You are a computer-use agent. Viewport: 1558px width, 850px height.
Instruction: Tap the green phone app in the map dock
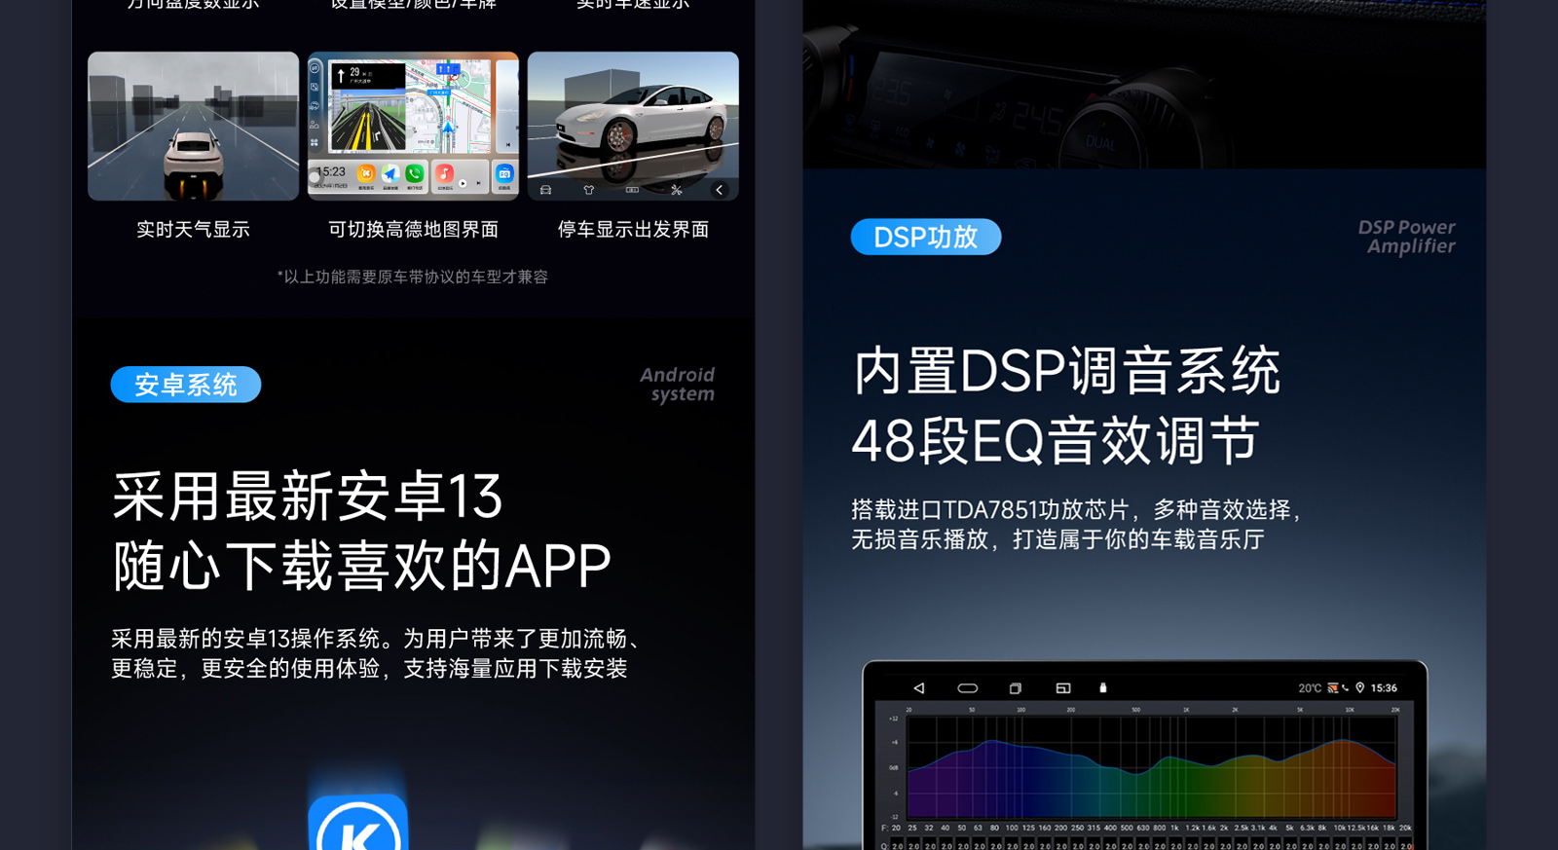[415, 173]
